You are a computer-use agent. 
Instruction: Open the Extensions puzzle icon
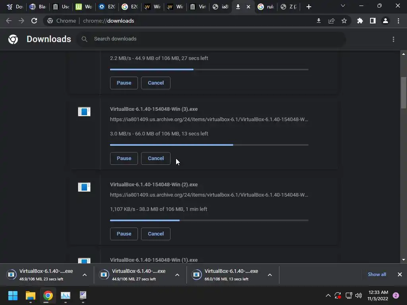click(360, 21)
